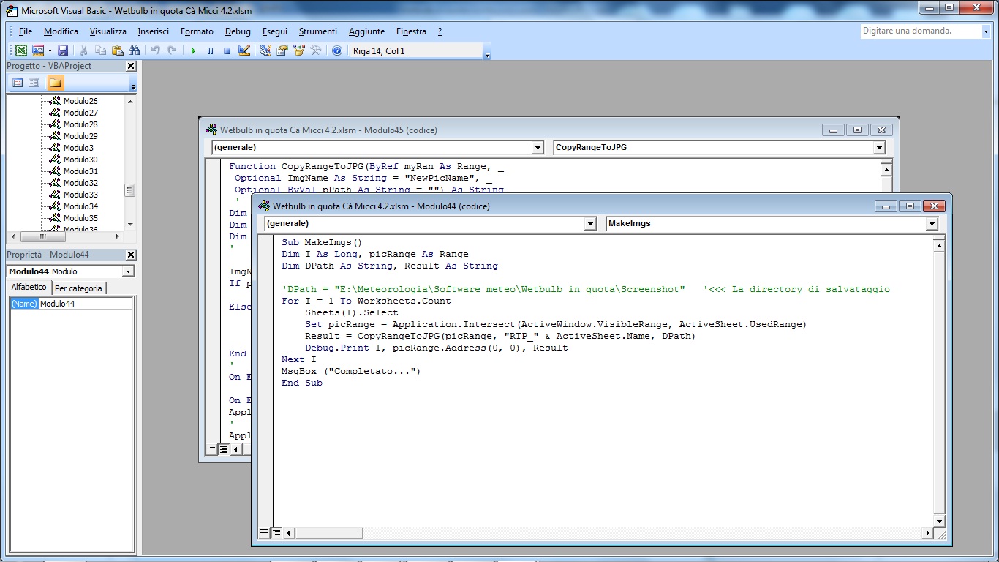999x562 pixels.
Task: Select the Per categoria properties tab
Action: coord(79,288)
